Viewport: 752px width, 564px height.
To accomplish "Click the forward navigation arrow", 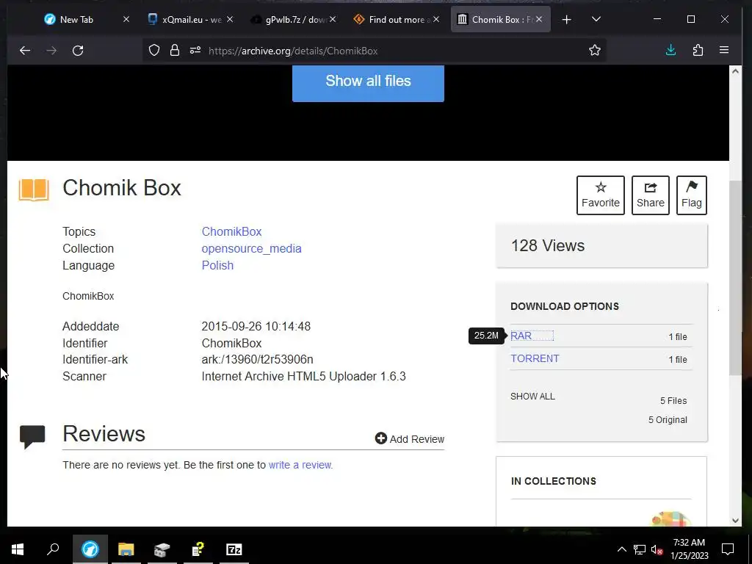I will 51,51.
